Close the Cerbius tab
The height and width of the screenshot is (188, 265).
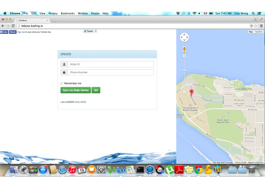point(47,21)
